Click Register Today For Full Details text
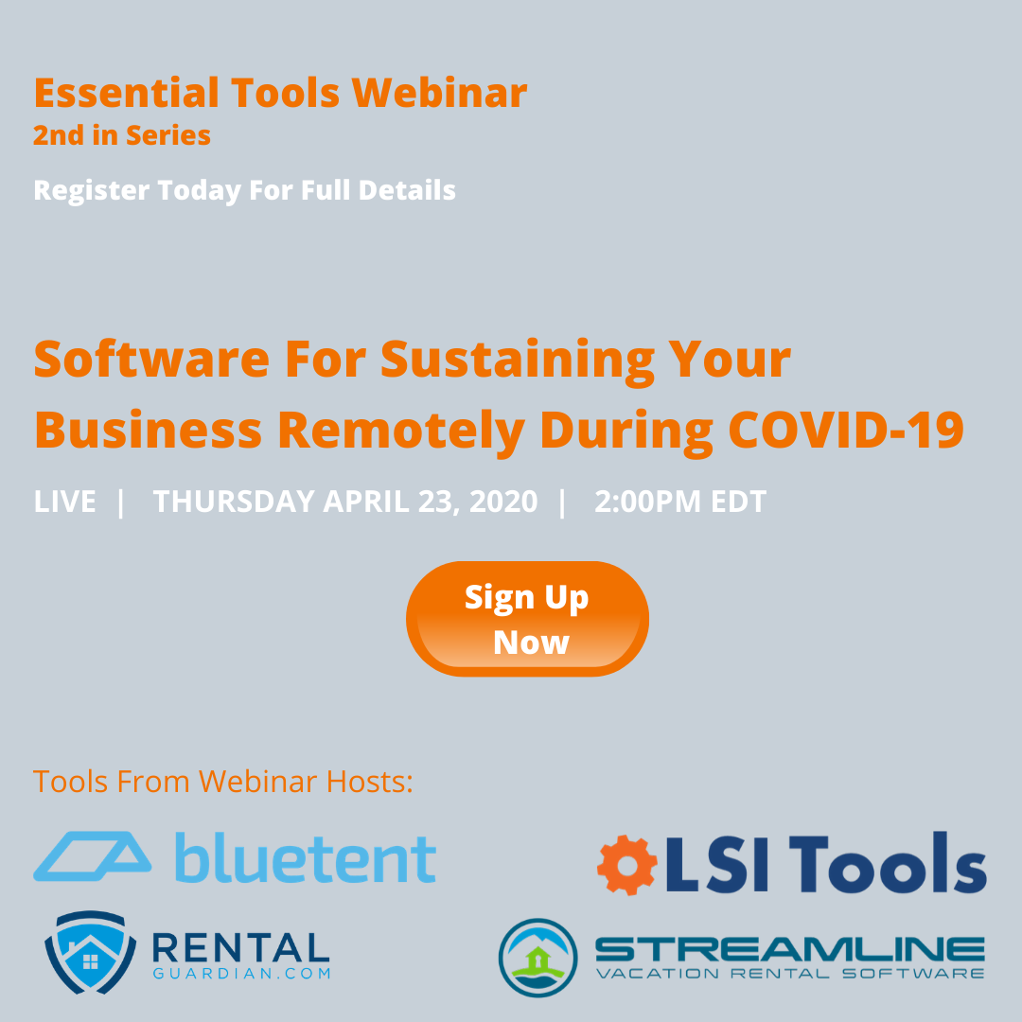Viewport: 1022px width, 1022px height. pos(244,190)
